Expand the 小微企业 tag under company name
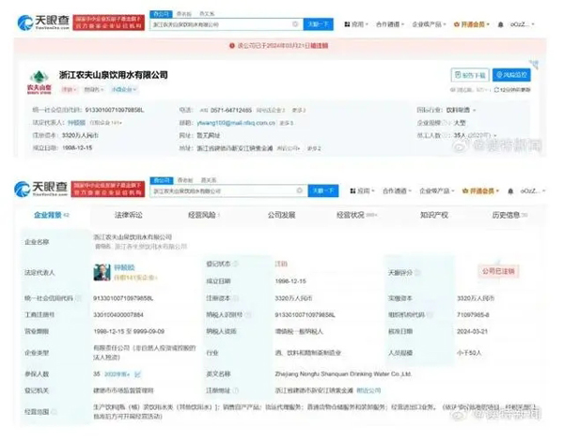This screenshot has width=564, height=441. pos(124,89)
